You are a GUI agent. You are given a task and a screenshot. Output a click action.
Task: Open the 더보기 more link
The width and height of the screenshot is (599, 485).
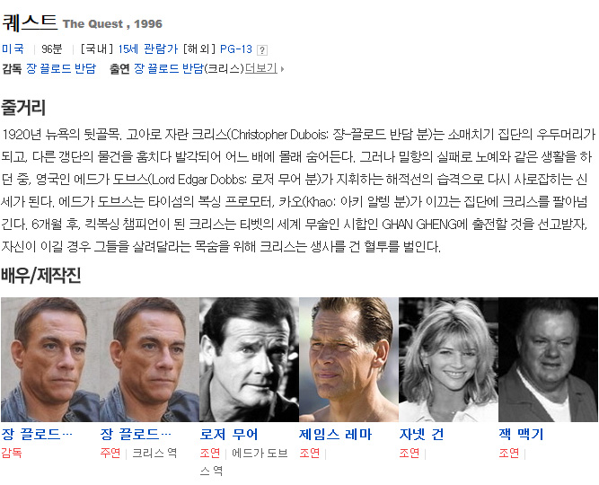[x=261, y=68]
